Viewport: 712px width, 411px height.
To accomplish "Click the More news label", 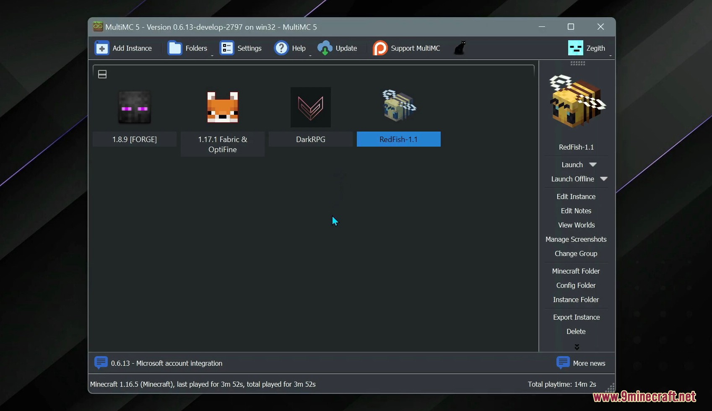I will (589, 363).
